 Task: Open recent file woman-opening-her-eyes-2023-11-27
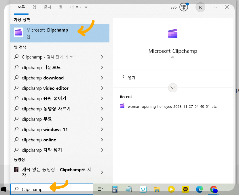pyautogui.click(x=172, y=106)
